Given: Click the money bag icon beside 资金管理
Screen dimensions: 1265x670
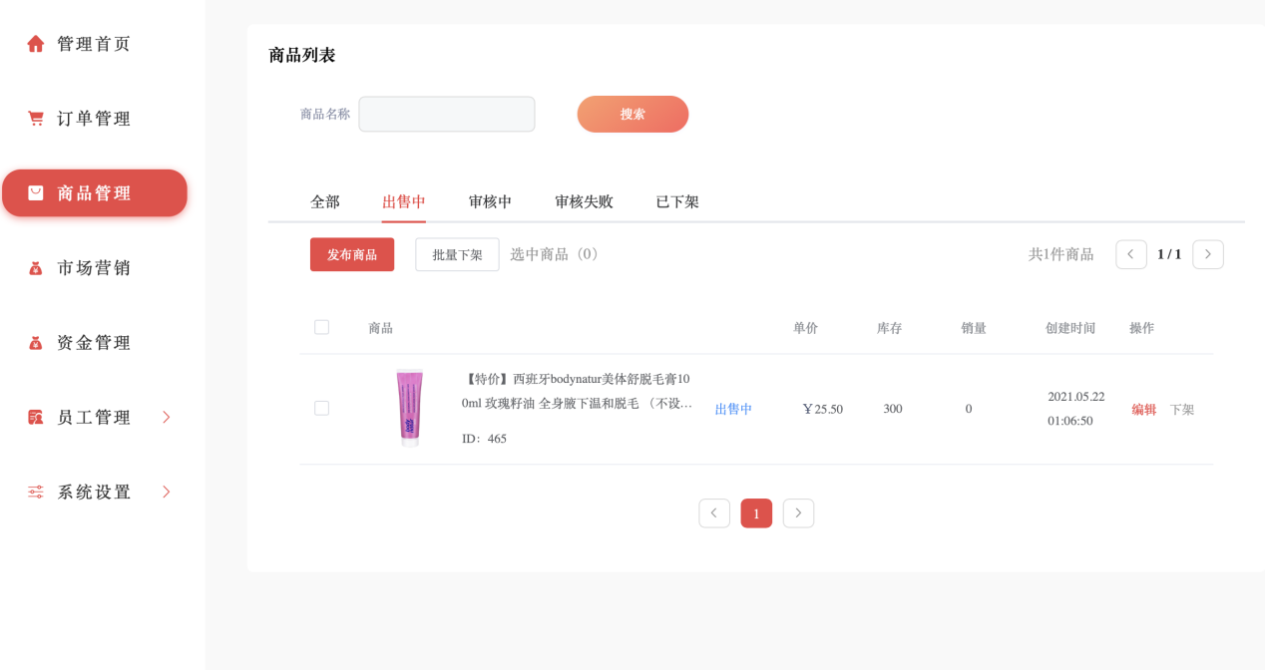Looking at the screenshot, I should pos(36,343).
